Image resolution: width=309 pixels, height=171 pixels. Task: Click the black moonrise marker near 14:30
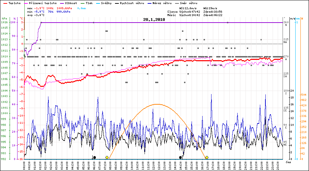click(x=181, y=157)
